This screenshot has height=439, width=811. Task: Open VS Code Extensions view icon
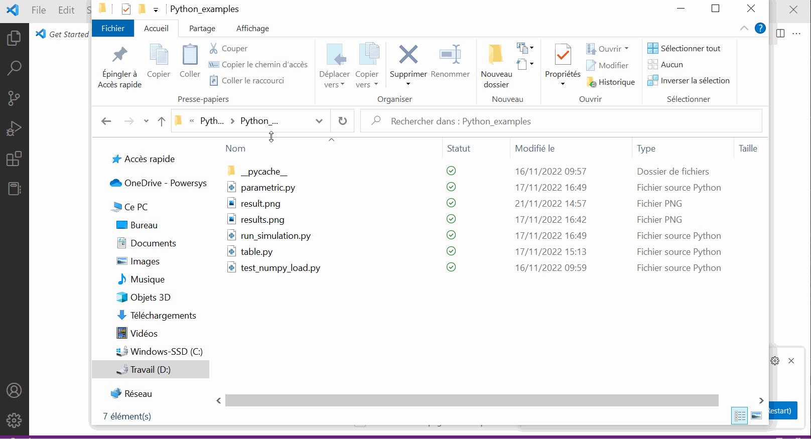coord(14,159)
